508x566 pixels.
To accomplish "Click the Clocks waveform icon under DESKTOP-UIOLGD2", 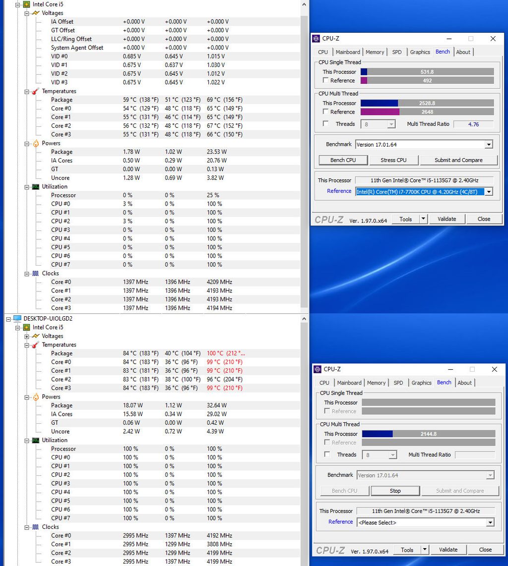I will [35, 527].
